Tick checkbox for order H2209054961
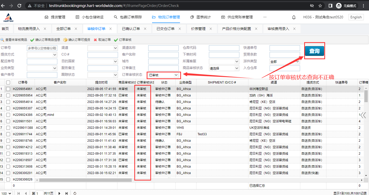 [8, 89]
